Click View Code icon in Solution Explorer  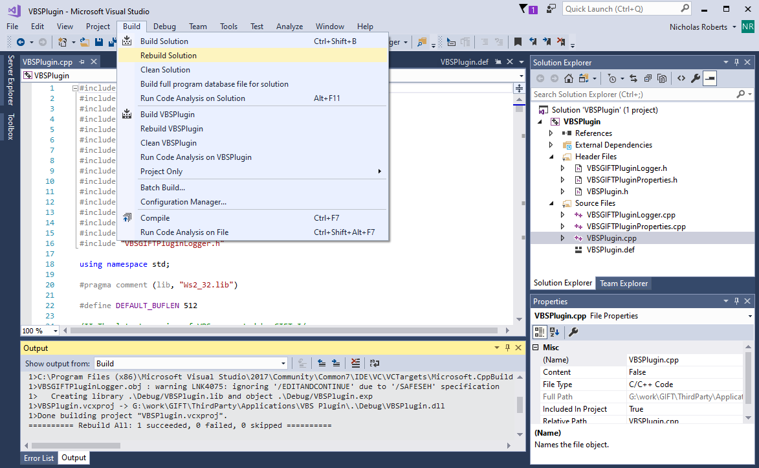coord(681,78)
